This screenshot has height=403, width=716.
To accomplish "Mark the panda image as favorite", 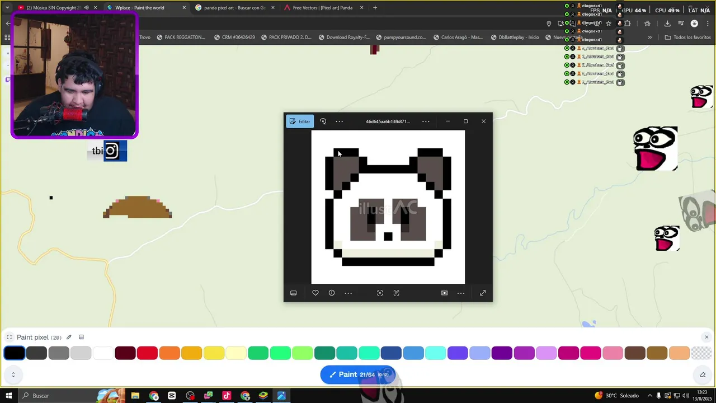I will coord(315,293).
